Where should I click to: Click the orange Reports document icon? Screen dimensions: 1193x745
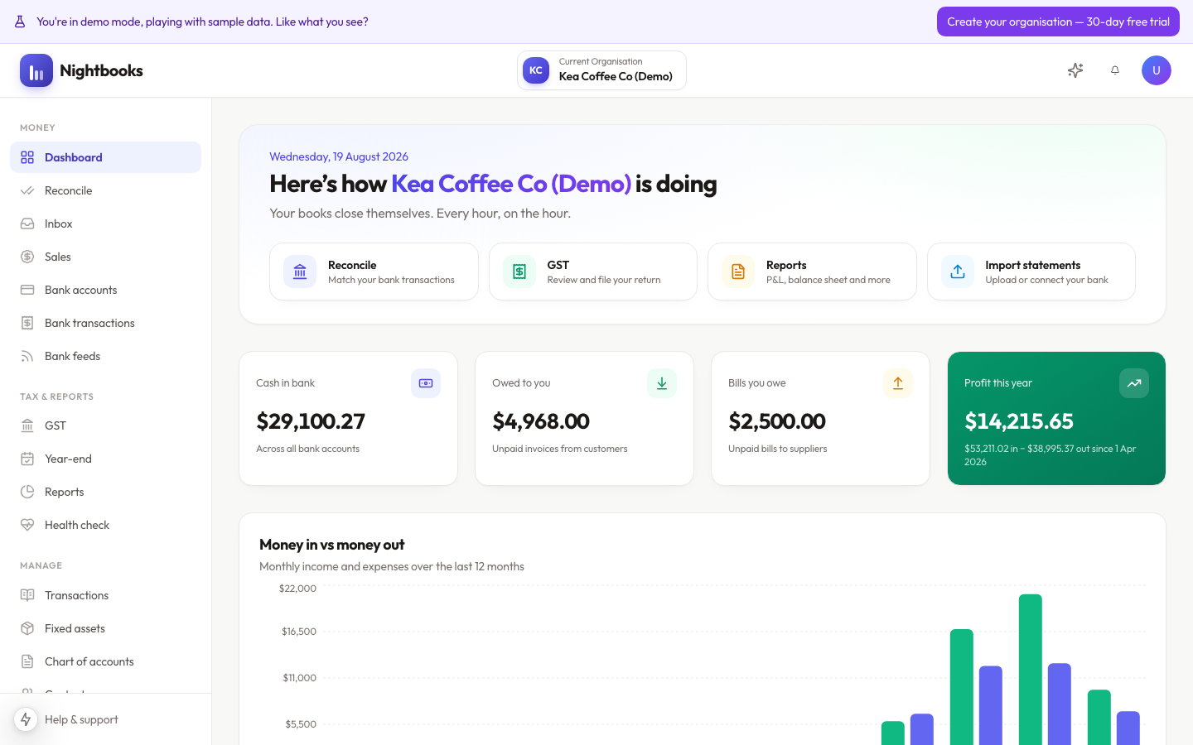(738, 272)
